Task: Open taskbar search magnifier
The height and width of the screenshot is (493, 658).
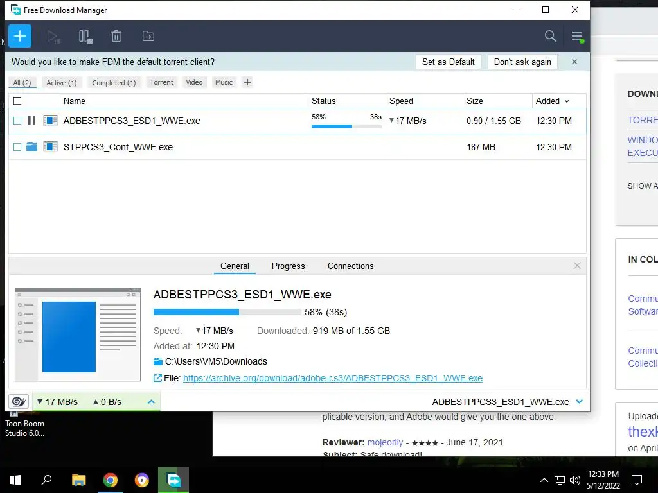Action: 46,480
